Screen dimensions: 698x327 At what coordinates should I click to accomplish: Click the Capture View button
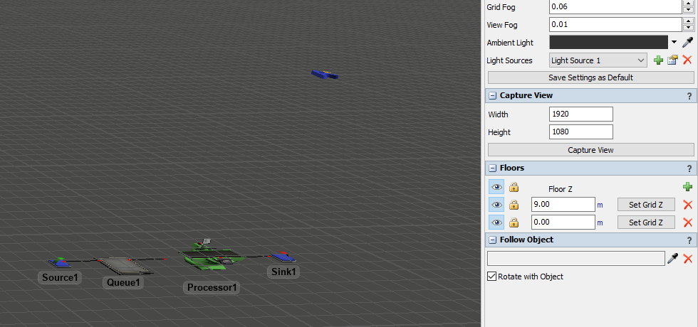tap(590, 150)
